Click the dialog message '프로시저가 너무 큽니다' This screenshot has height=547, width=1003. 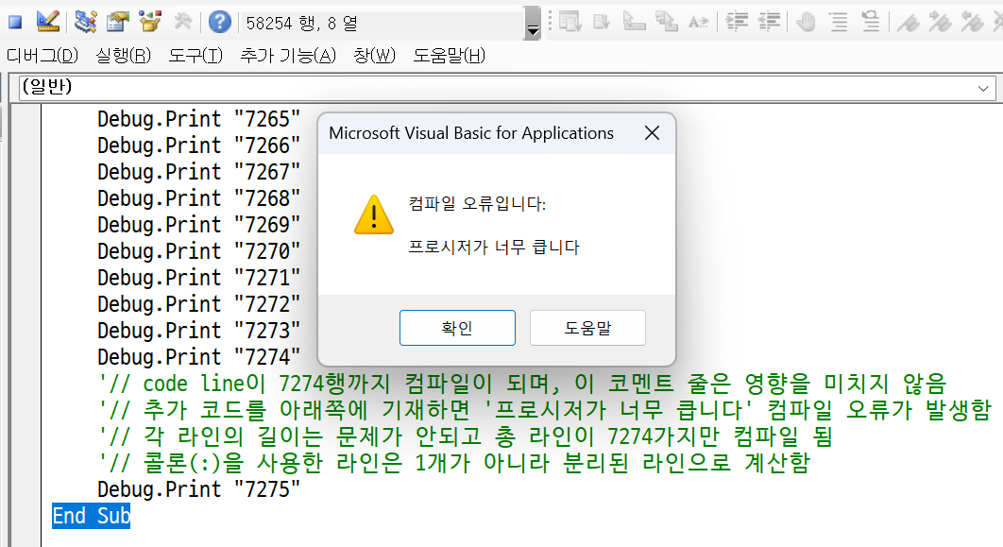pos(494,247)
